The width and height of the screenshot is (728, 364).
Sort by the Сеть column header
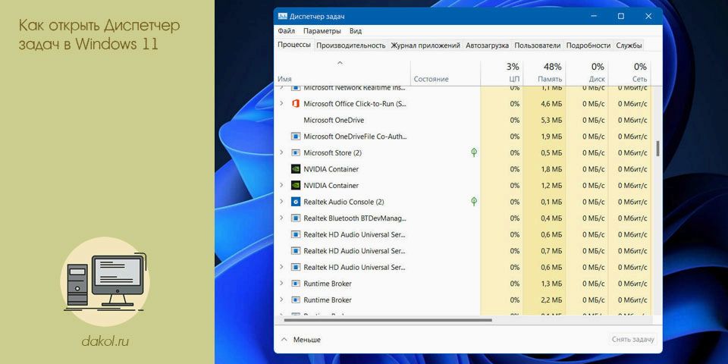629,72
